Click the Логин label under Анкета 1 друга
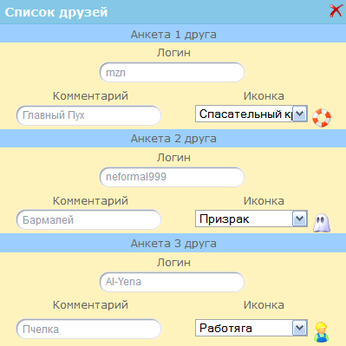 pyautogui.click(x=173, y=53)
